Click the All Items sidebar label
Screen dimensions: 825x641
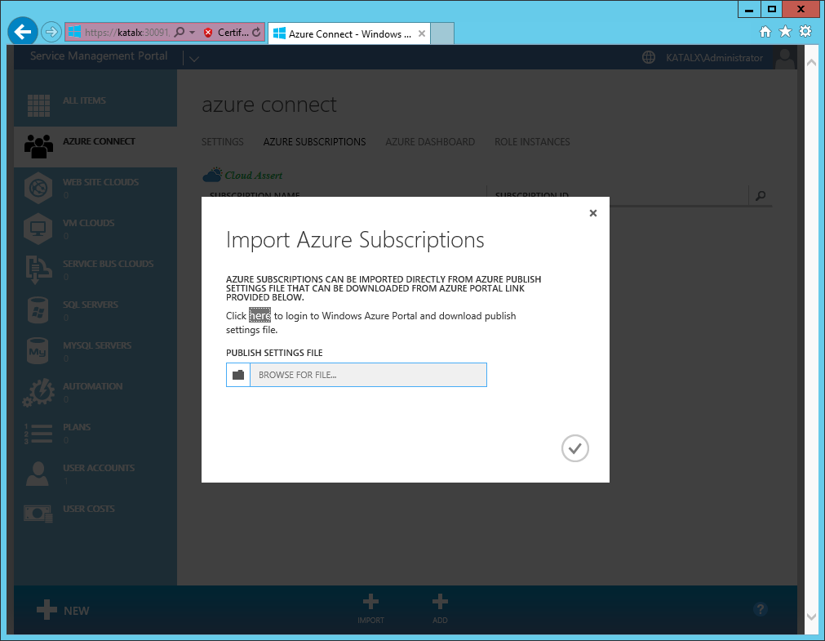84,100
